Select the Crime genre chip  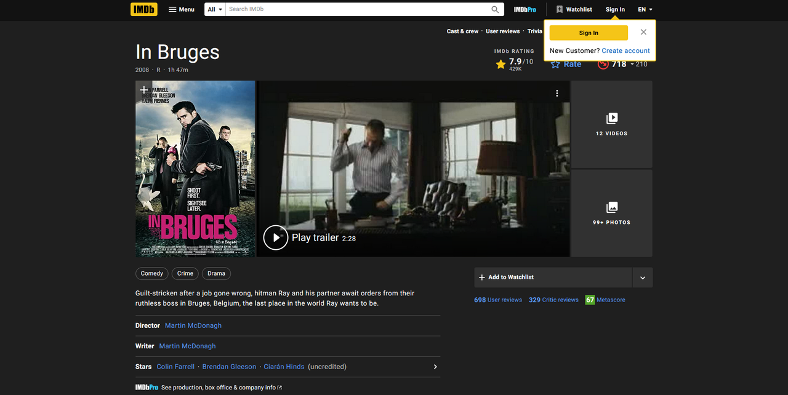coord(185,274)
